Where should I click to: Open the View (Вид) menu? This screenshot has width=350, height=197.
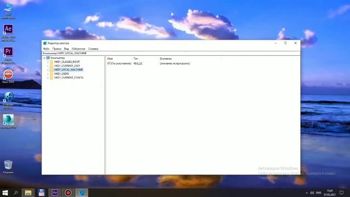click(67, 49)
